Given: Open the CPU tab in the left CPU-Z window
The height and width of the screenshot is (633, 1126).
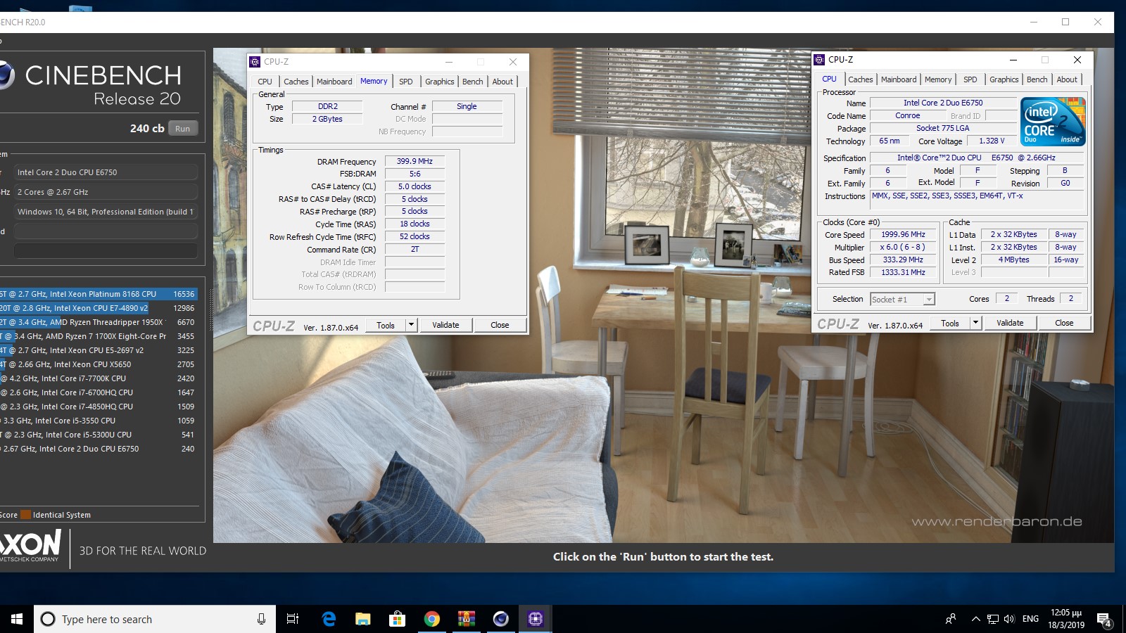Looking at the screenshot, I should point(265,82).
